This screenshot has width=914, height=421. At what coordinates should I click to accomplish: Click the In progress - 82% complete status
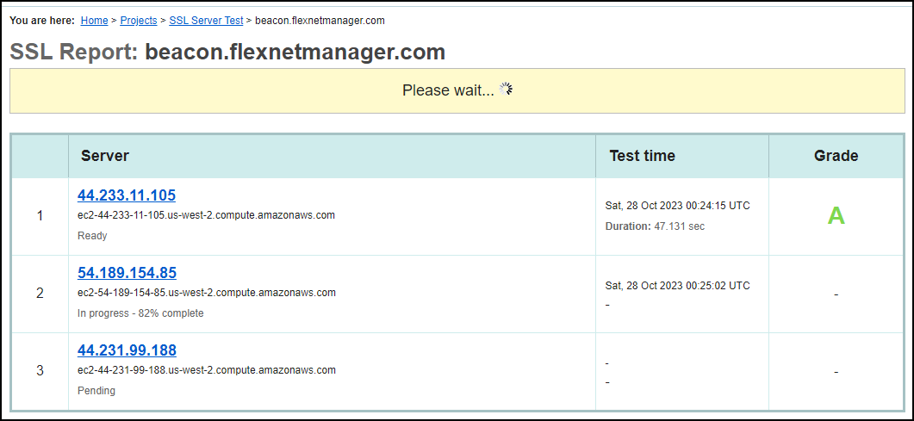tap(140, 313)
